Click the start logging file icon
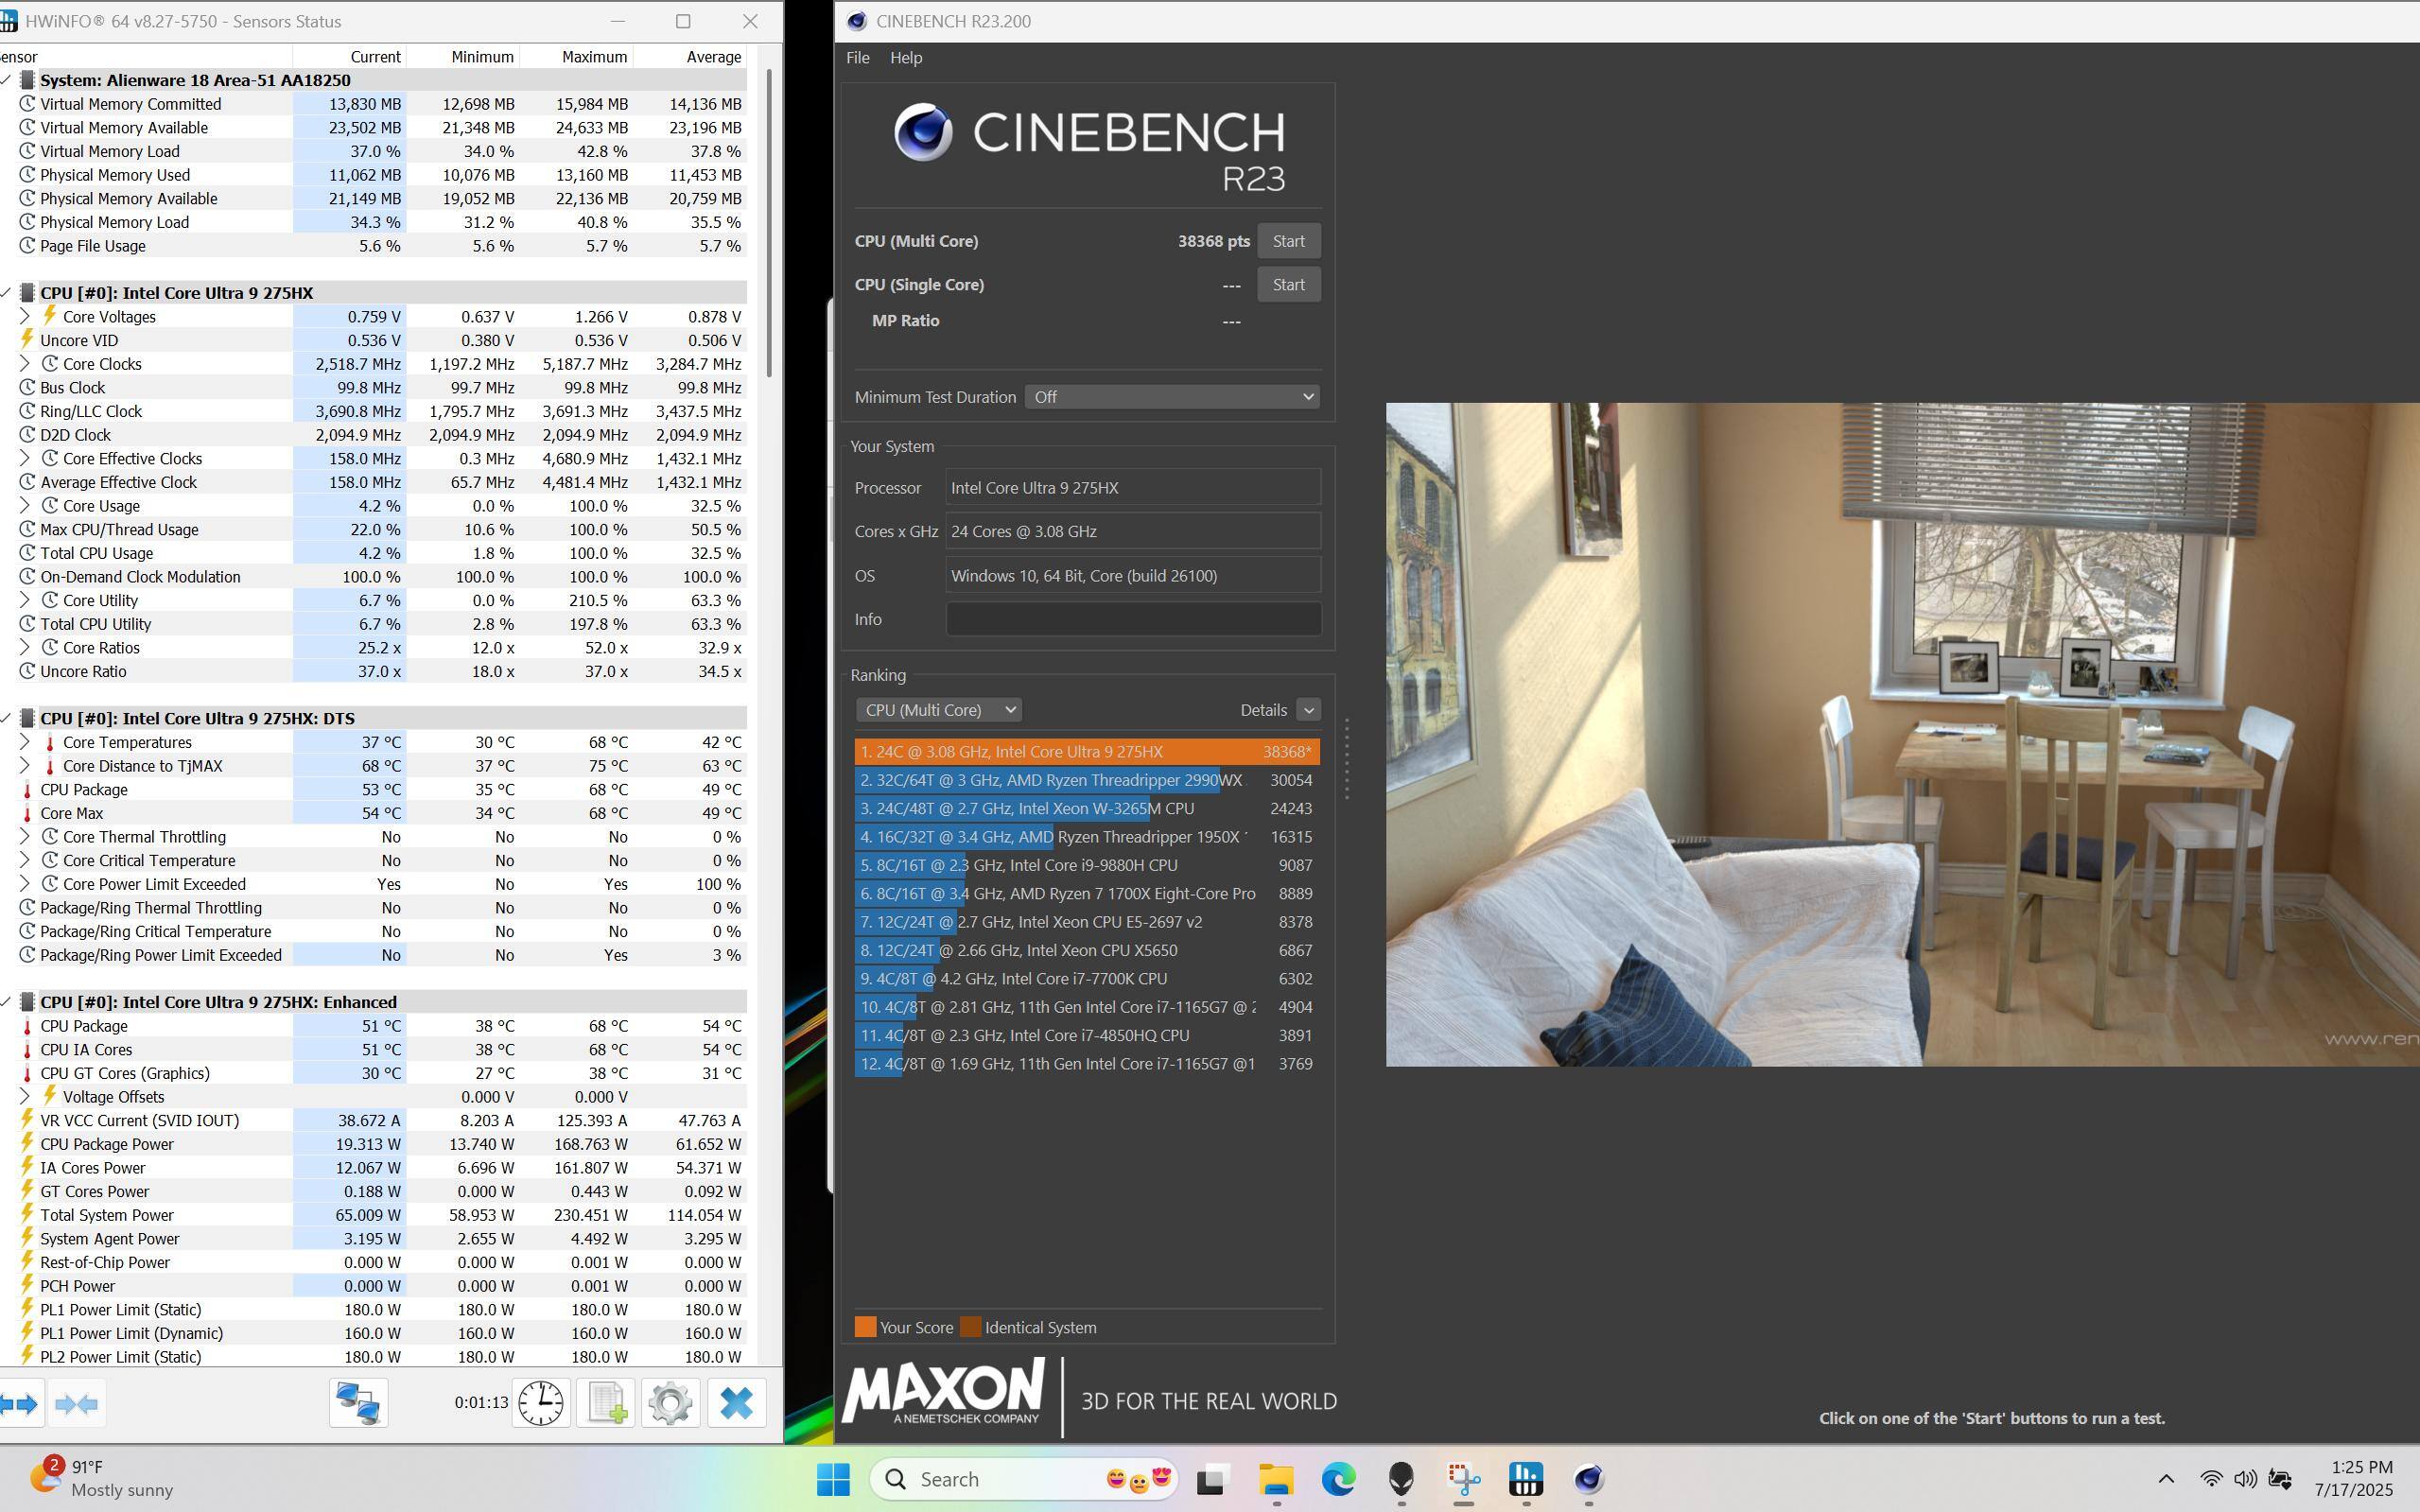The height and width of the screenshot is (1512, 2420). (606, 1403)
